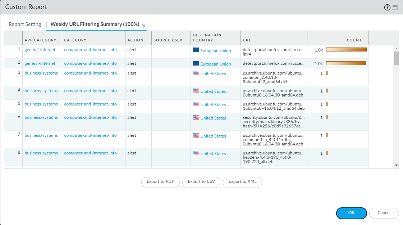
Task: Open business-systems link in row 3
Action: (41, 73)
